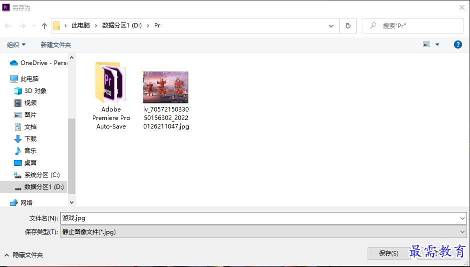
Task: Open the view options dropdown arrow
Action: pos(437,44)
